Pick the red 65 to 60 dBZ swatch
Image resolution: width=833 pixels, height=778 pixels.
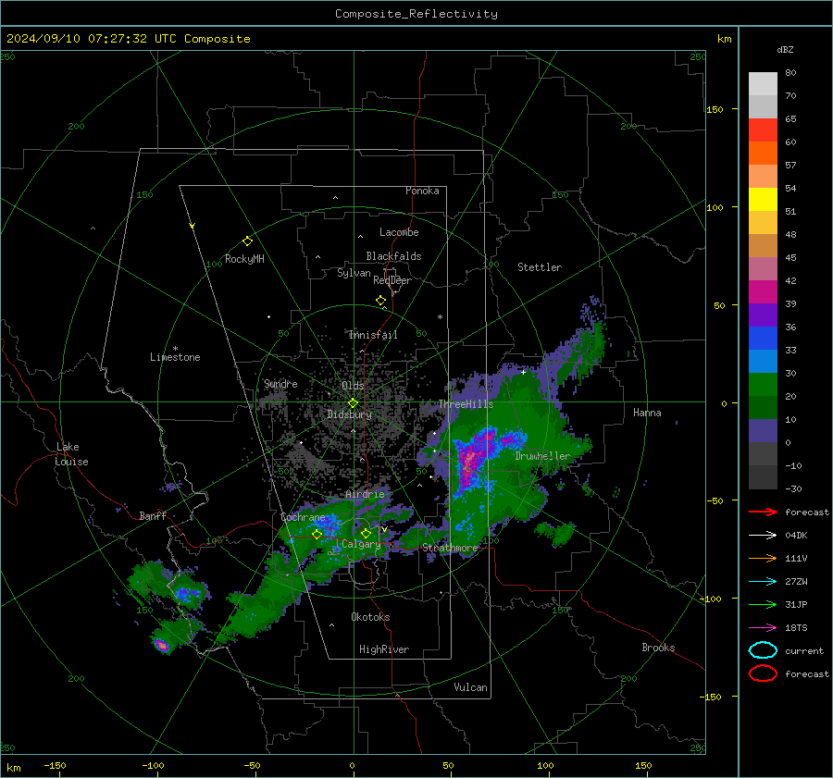(763, 130)
